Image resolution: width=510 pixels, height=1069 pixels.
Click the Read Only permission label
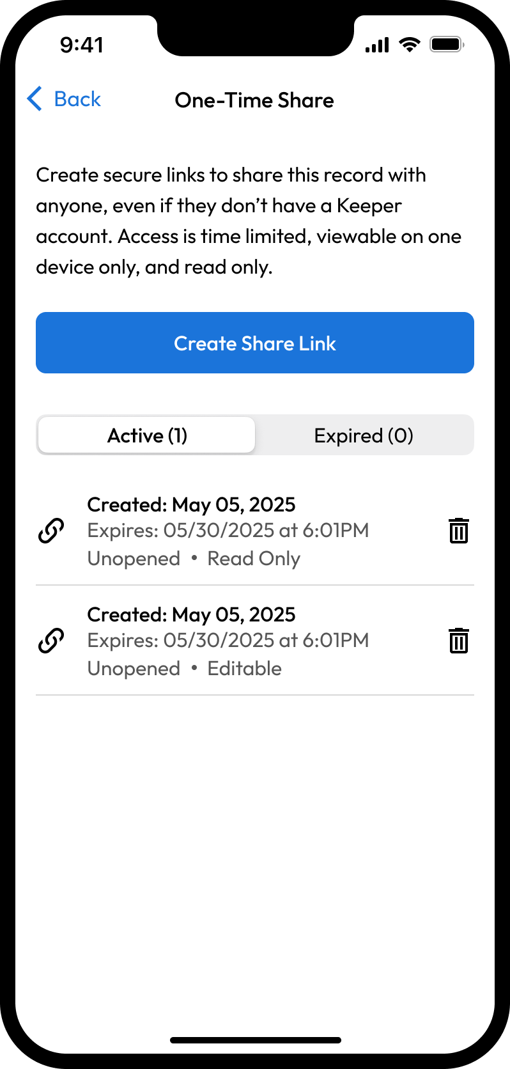pyautogui.click(x=254, y=559)
